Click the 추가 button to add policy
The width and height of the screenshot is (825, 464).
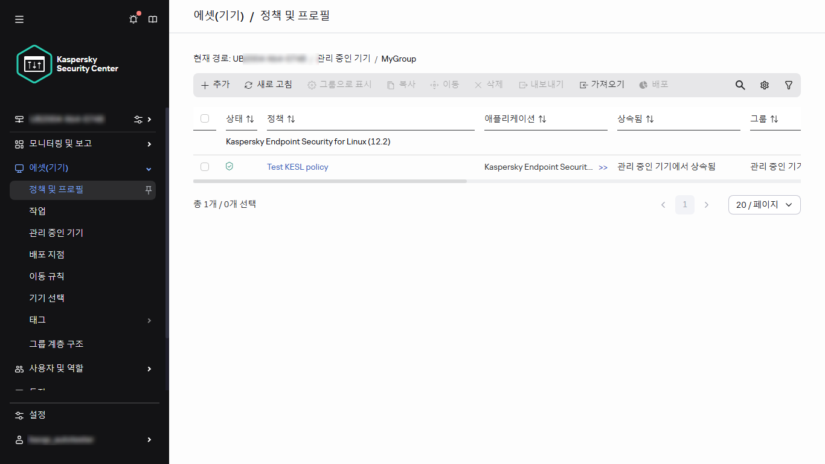point(214,85)
